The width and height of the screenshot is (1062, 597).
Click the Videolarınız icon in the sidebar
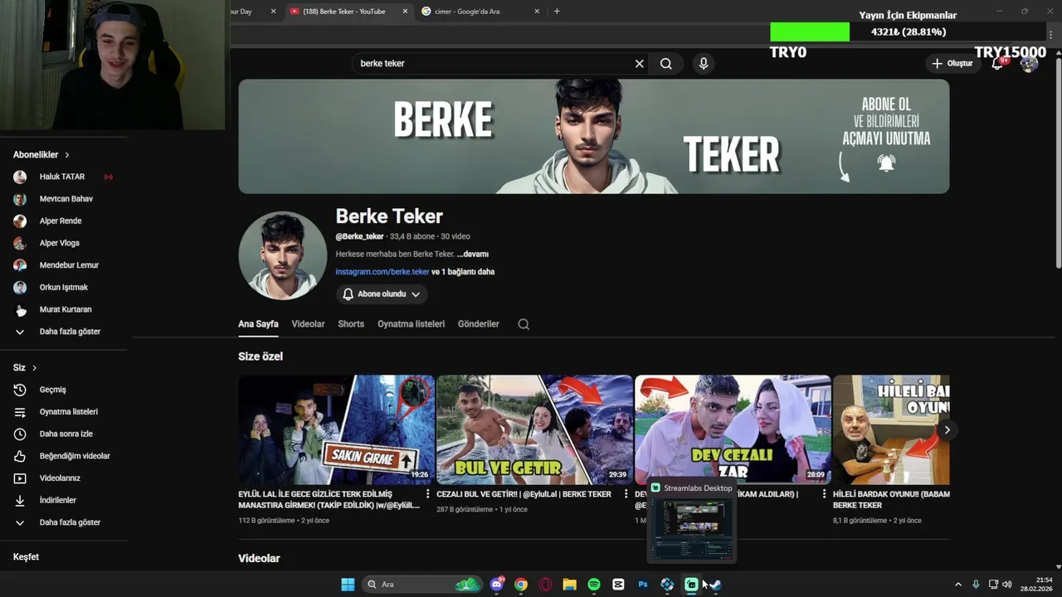pos(20,478)
